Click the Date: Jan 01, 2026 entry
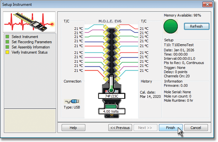The image size is (218, 142). [x=179, y=50]
